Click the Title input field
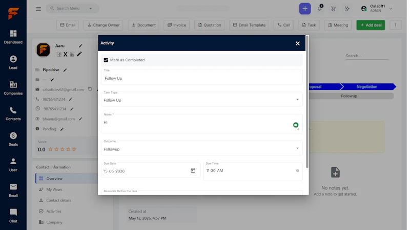Viewport: 410px width, 230px height. pyautogui.click(x=201, y=77)
